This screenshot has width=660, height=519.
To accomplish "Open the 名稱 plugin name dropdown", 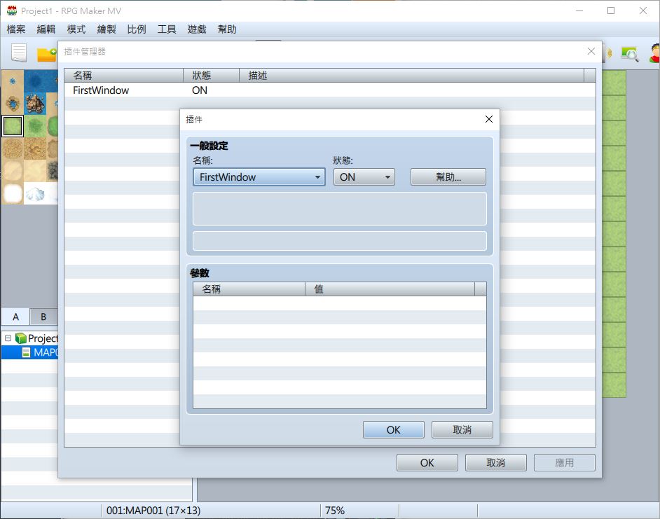I will coord(259,177).
